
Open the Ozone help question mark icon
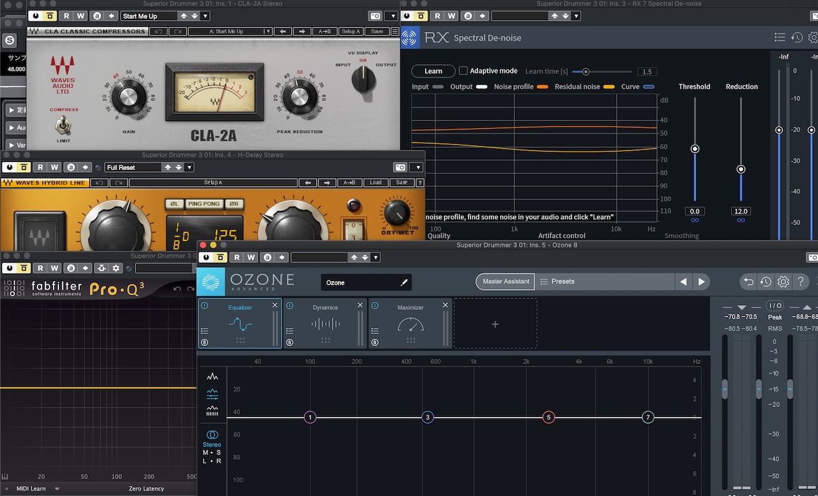tap(801, 282)
